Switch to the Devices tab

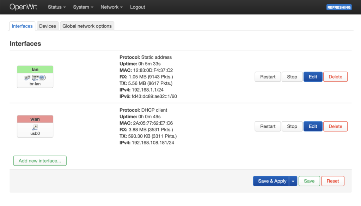pyautogui.click(x=48, y=26)
